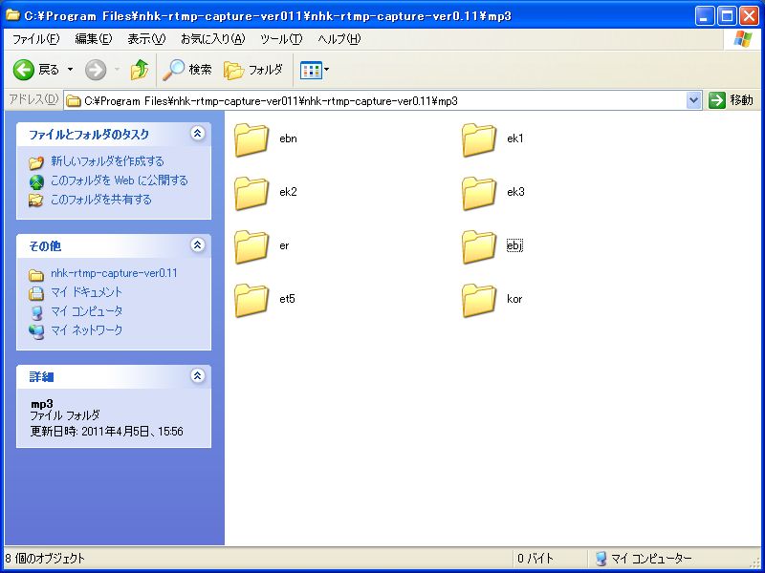Open the ツール(T) menu
765x573 pixels.
[281, 39]
